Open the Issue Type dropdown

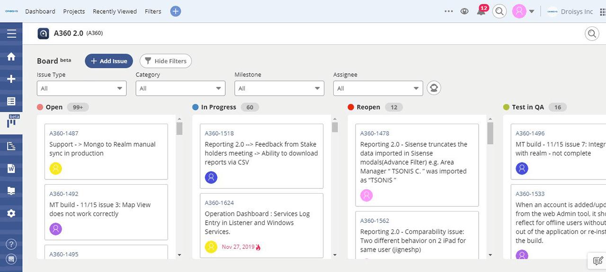[81, 88]
